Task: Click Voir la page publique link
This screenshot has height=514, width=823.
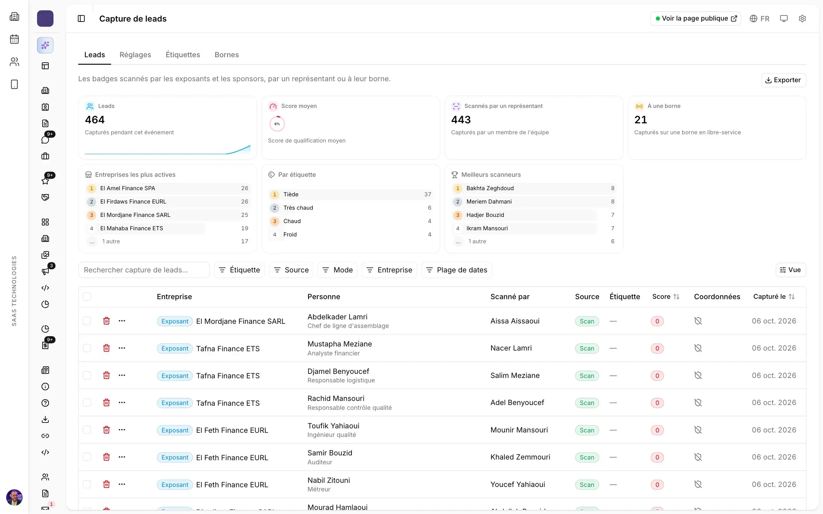Action: tap(696, 19)
